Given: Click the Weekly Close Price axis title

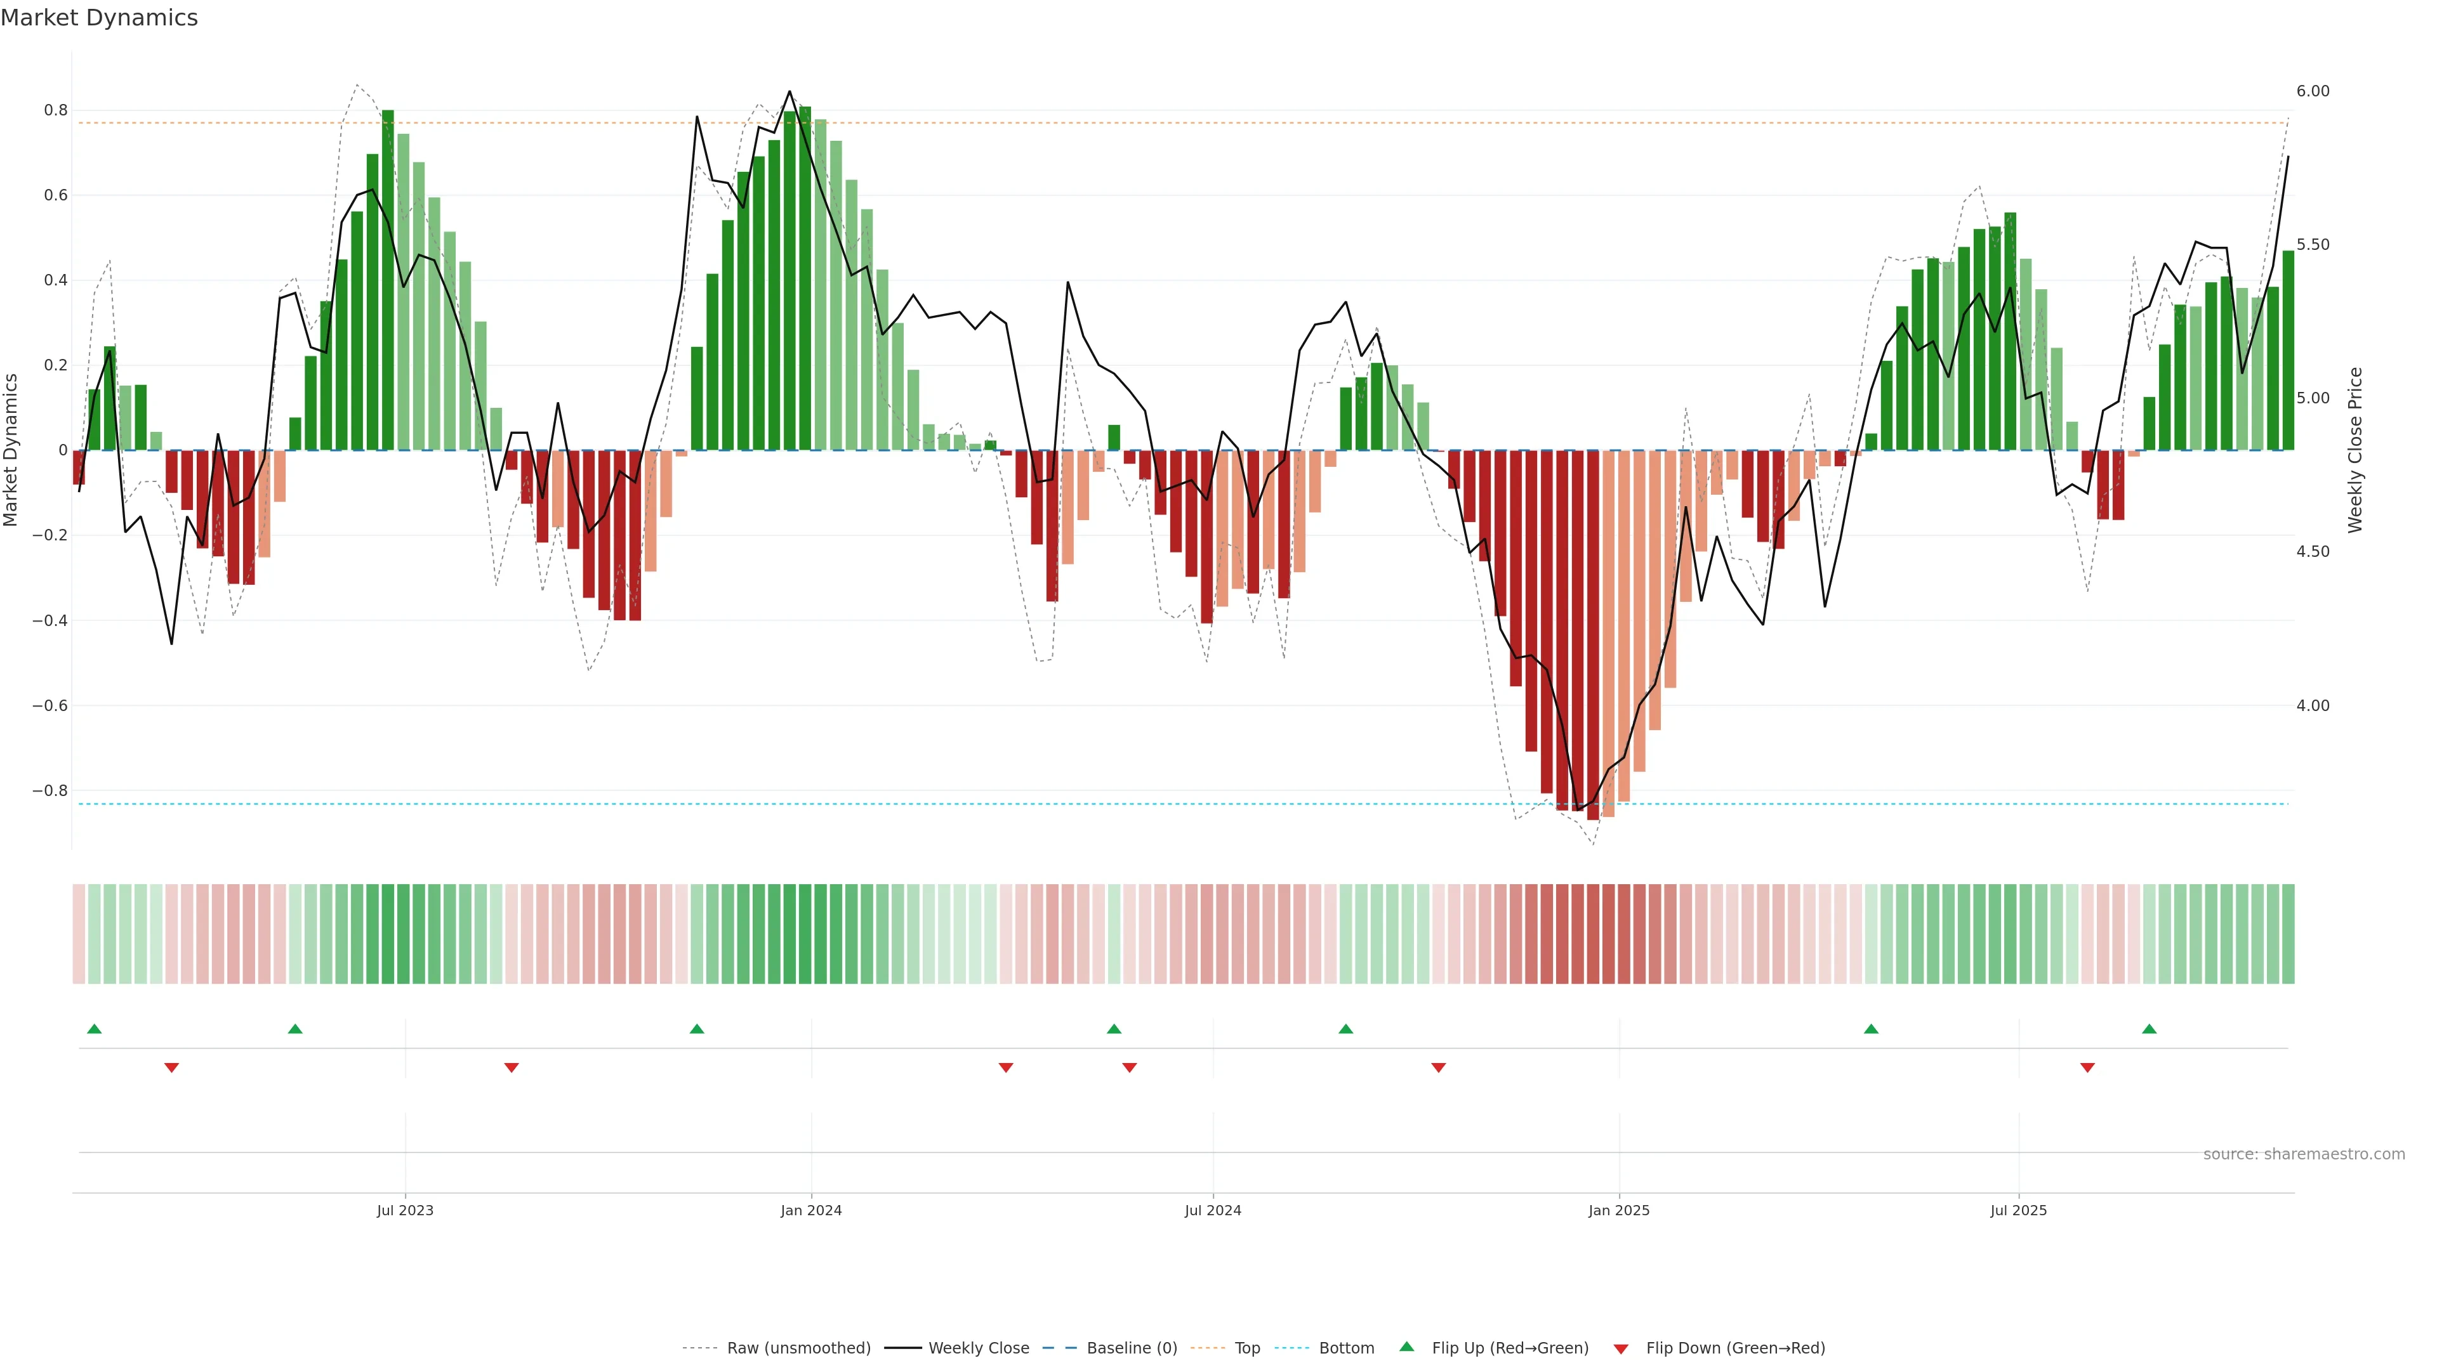Looking at the screenshot, I should pos(2354,450).
